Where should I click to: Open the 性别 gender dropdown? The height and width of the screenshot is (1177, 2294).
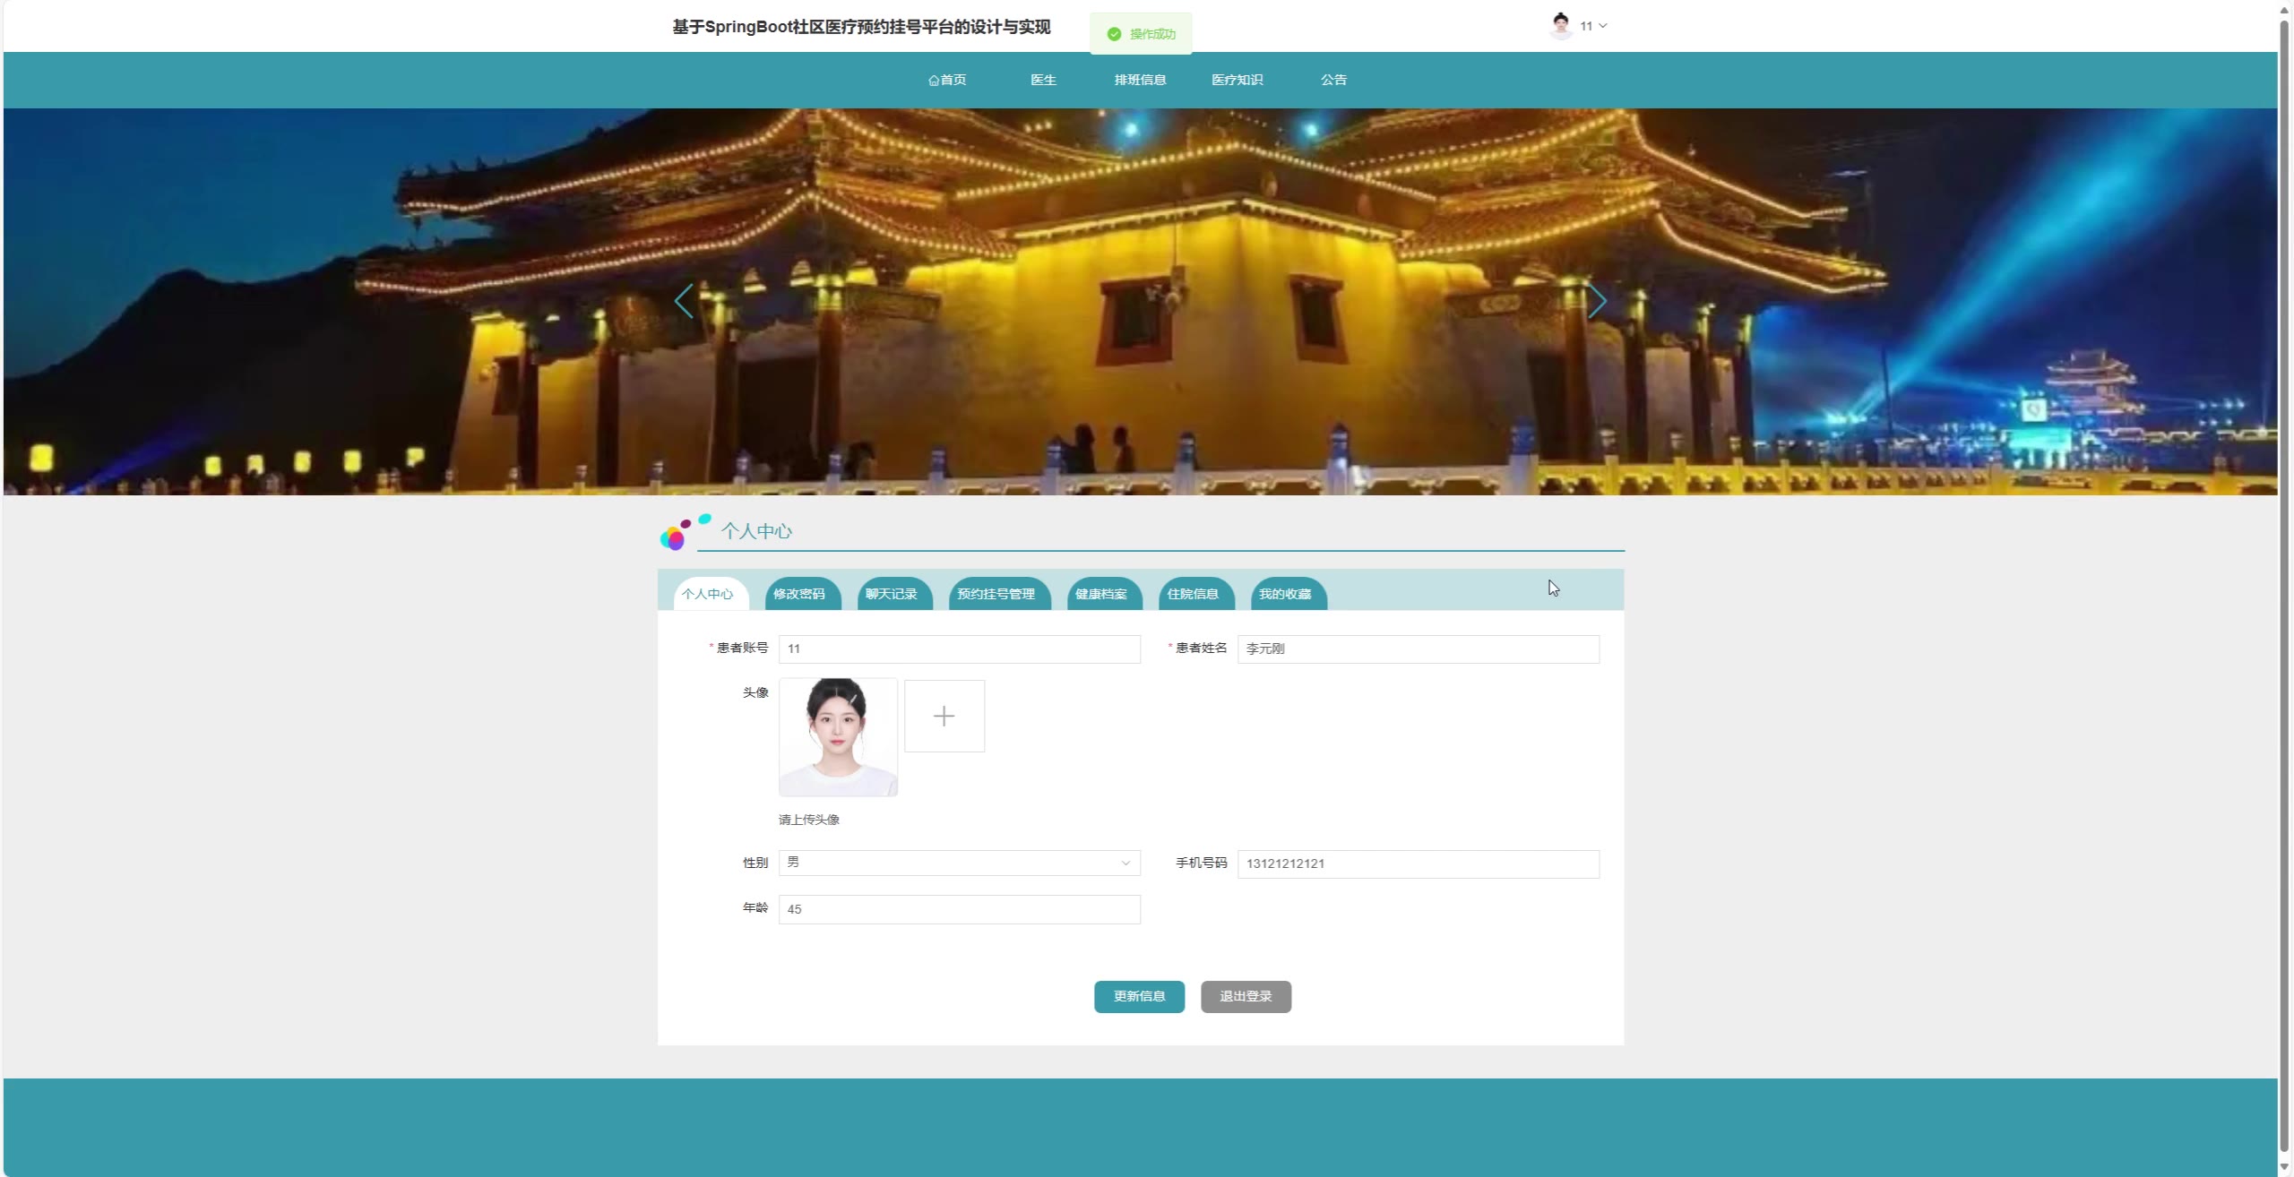pos(959,863)
